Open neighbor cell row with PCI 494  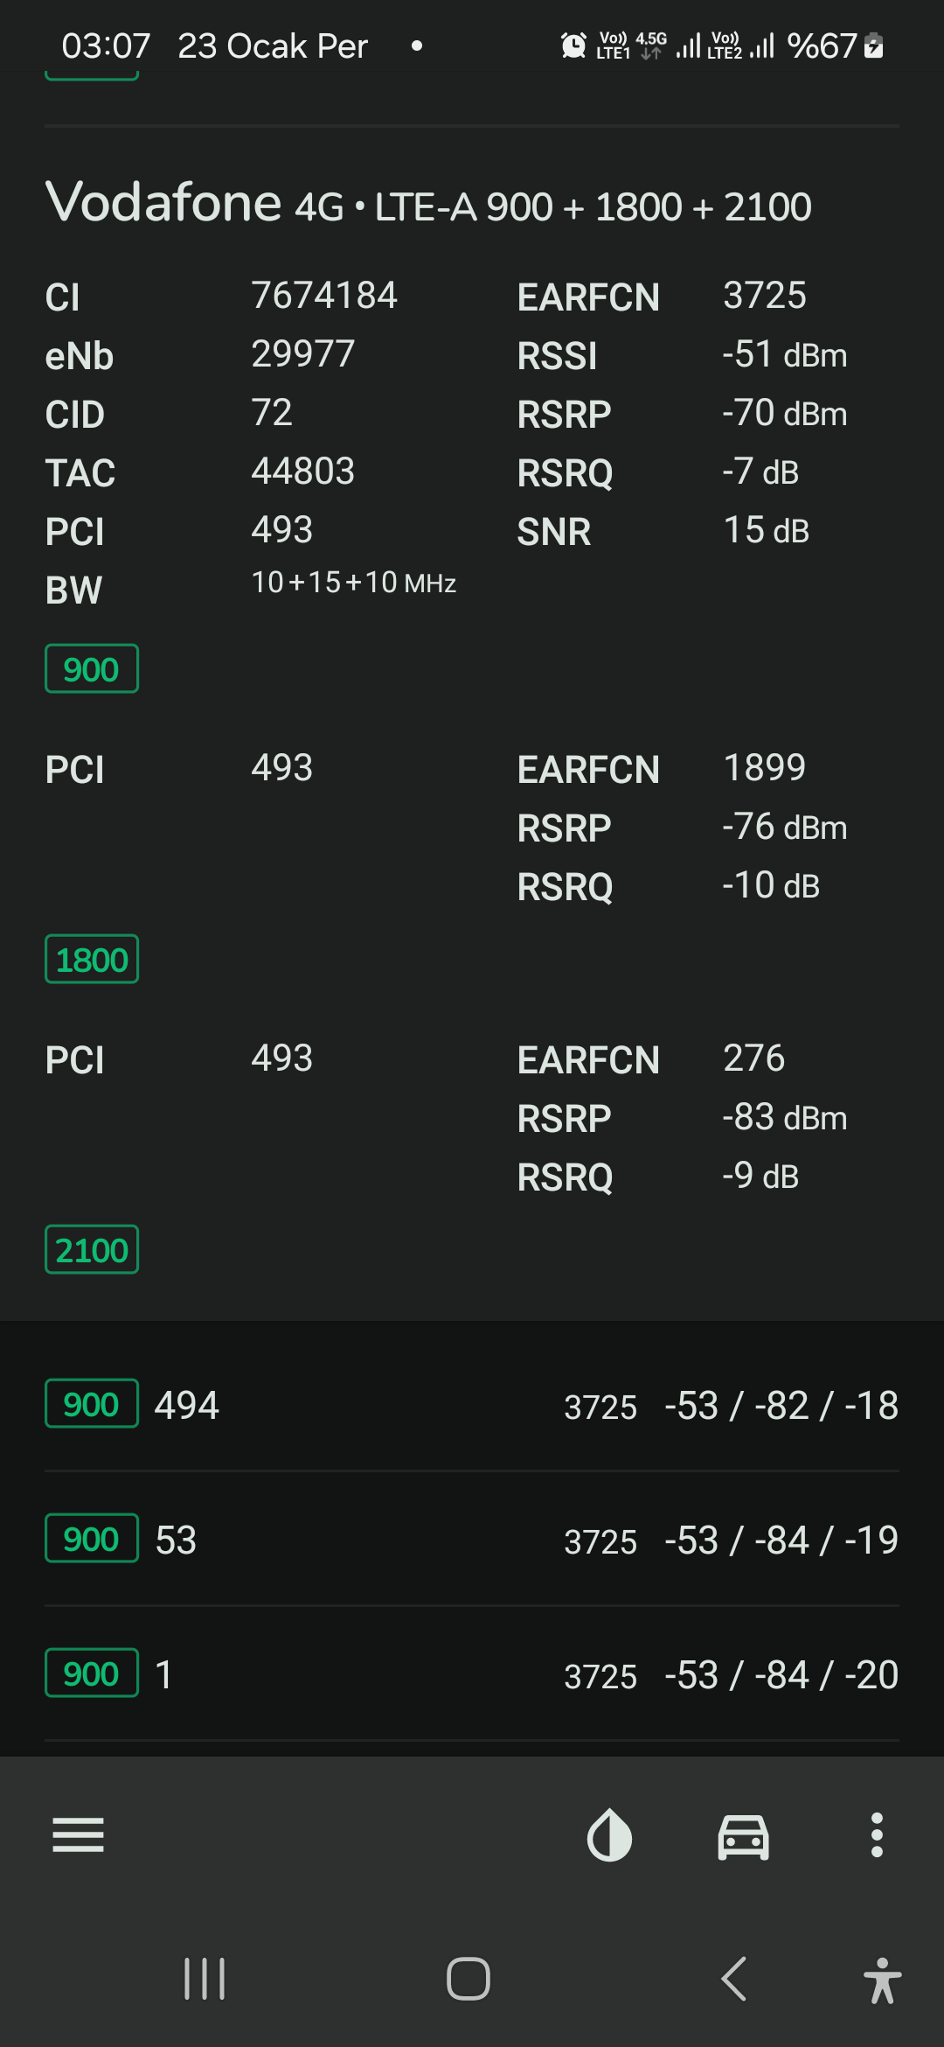[x=472, y=1405]
